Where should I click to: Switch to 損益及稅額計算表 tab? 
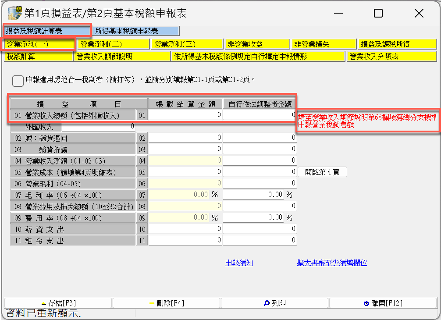pyautogui.click(x=47, y=31)
